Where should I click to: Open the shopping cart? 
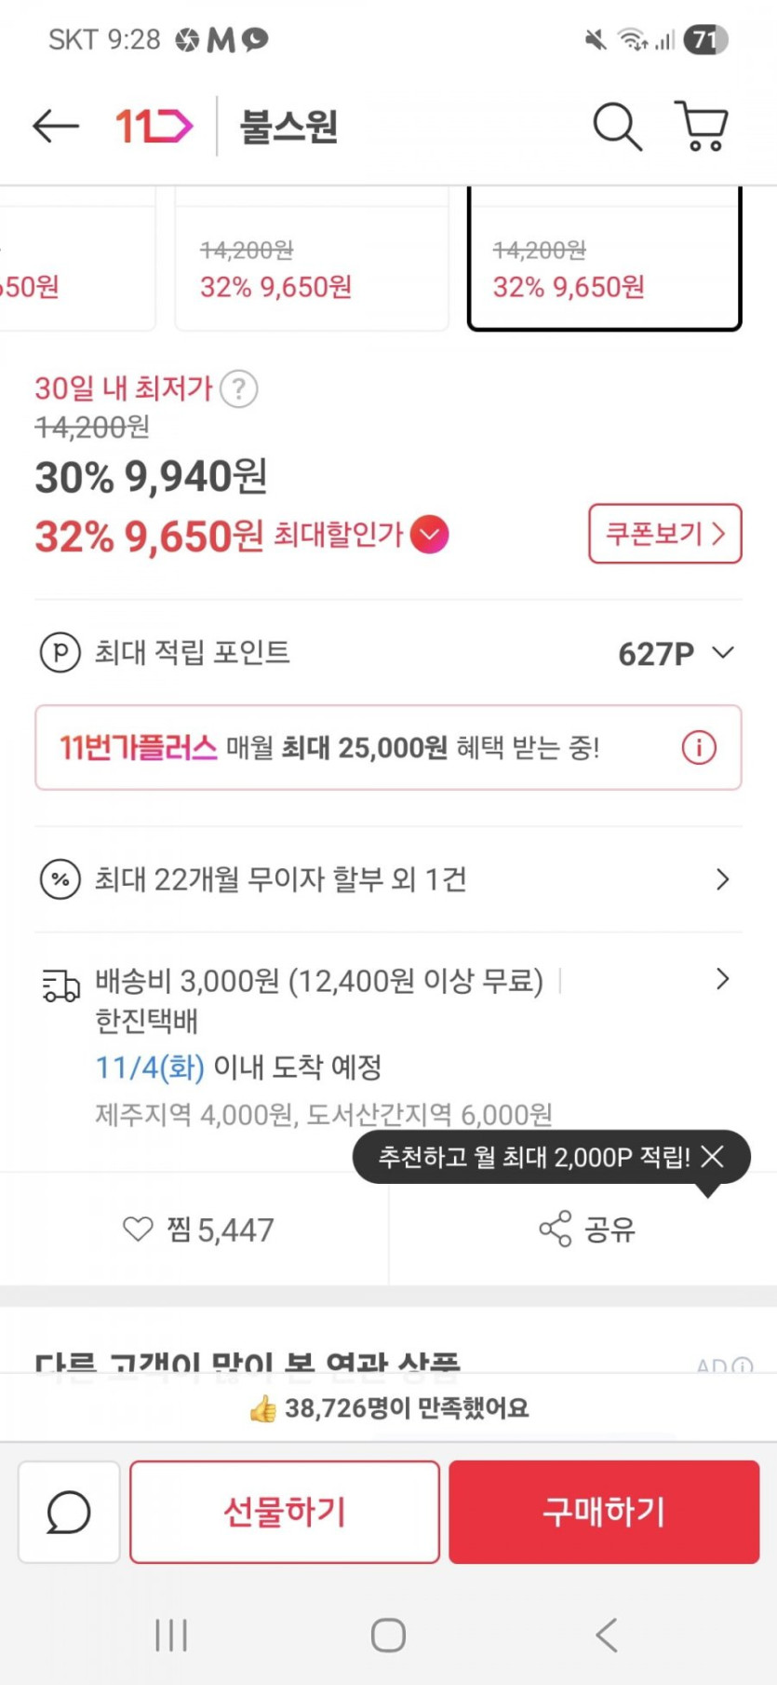702,126
